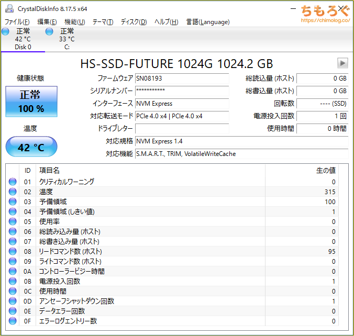Select the C: drive tab
Image resolution: width=354 pixels, height=336 pixels.
(x=67, y=39)
